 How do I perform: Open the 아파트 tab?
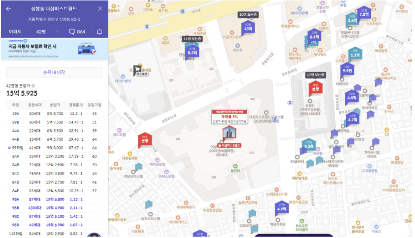click(x=15, y=31)
